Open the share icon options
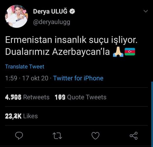The width and height of the screenshot is (153, 147). (134, 136)
